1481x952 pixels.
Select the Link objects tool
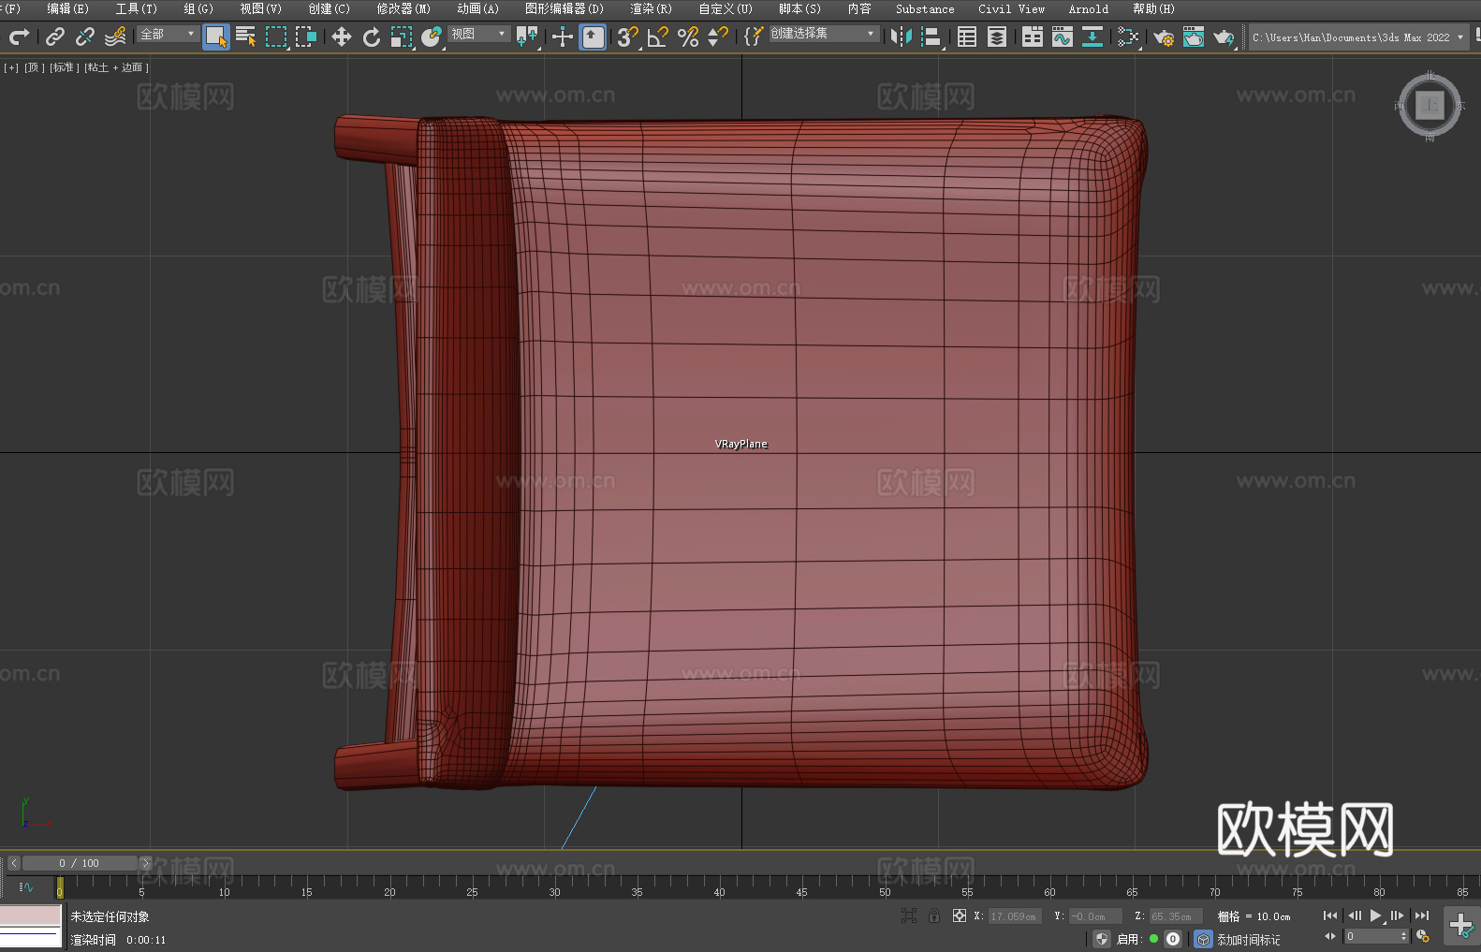[55, 37]
